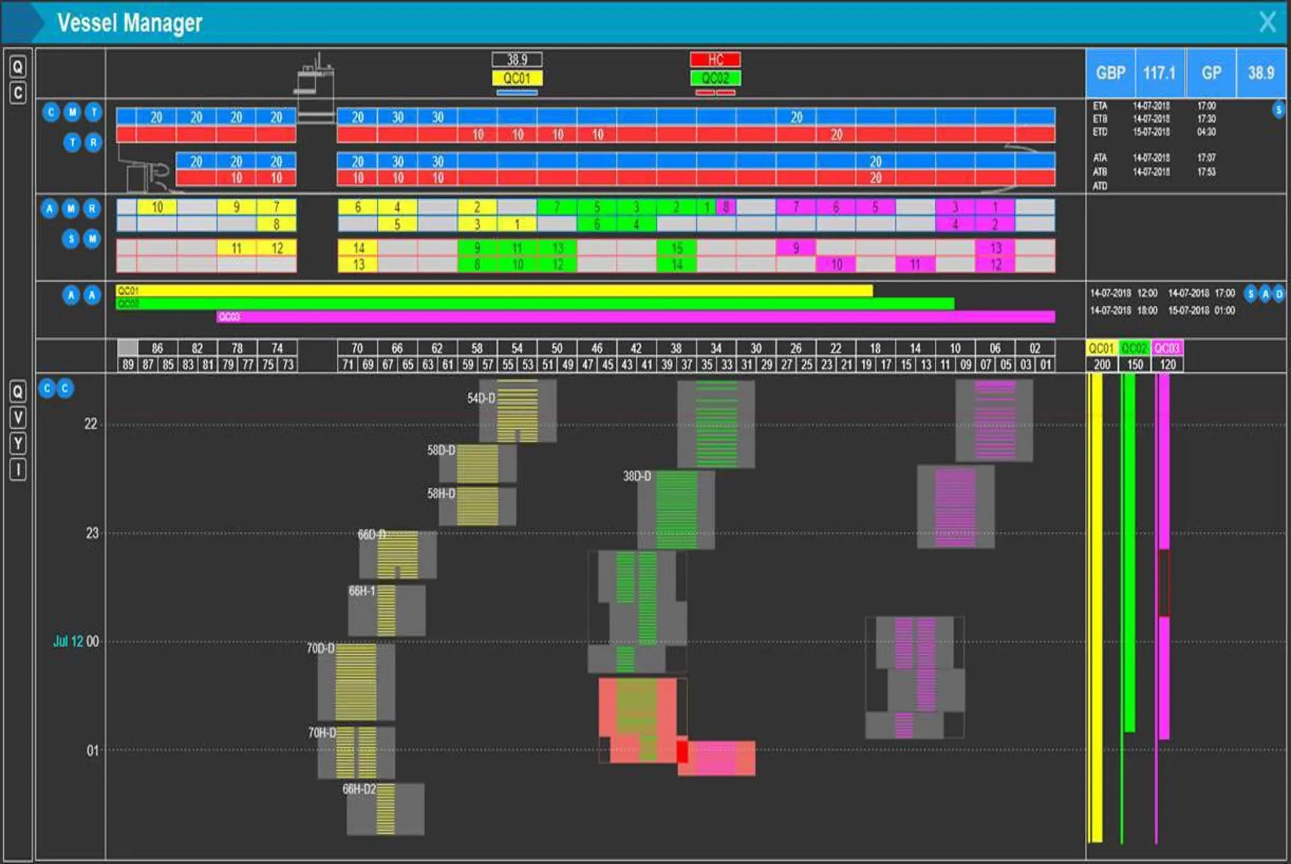Click the yellow QC01 crane label at top
The image size is (1291, 864).
point(517,78)
